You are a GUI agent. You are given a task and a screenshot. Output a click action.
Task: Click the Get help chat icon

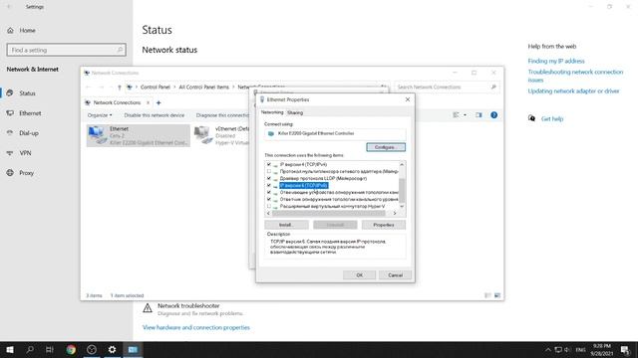531,118
